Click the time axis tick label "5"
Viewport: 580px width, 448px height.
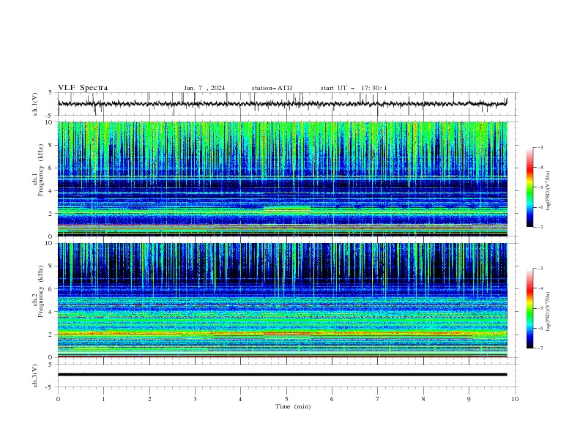pyautogui.click(x=286, y=399)
